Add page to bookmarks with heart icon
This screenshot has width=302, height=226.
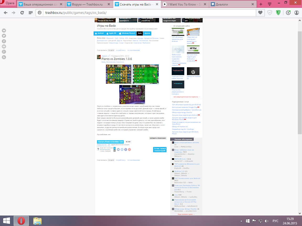coord(260,13)
